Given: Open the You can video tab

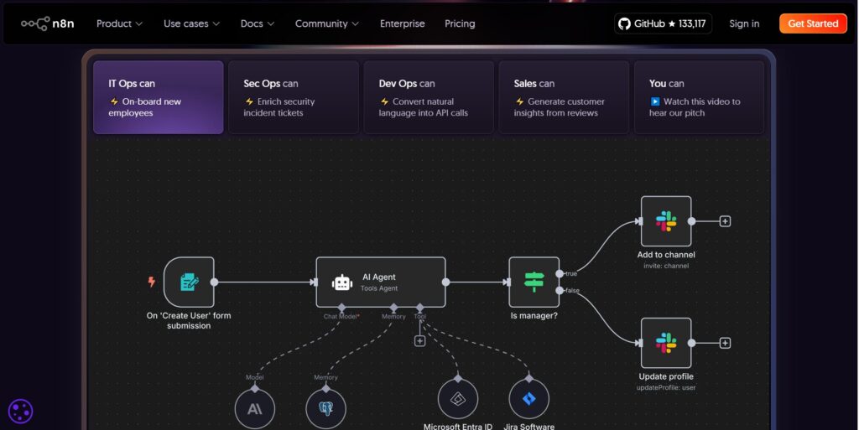Looking at the screenshot, I should (x=699, y=97).
